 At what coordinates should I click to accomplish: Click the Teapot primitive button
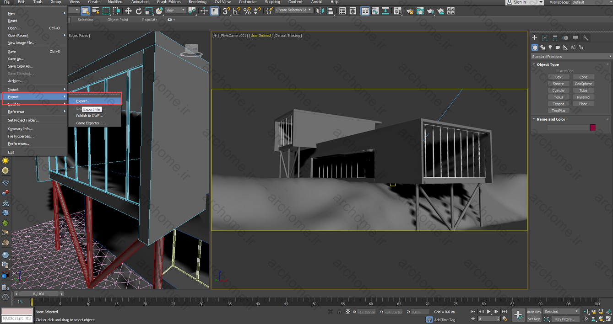(x=559, y=104)
